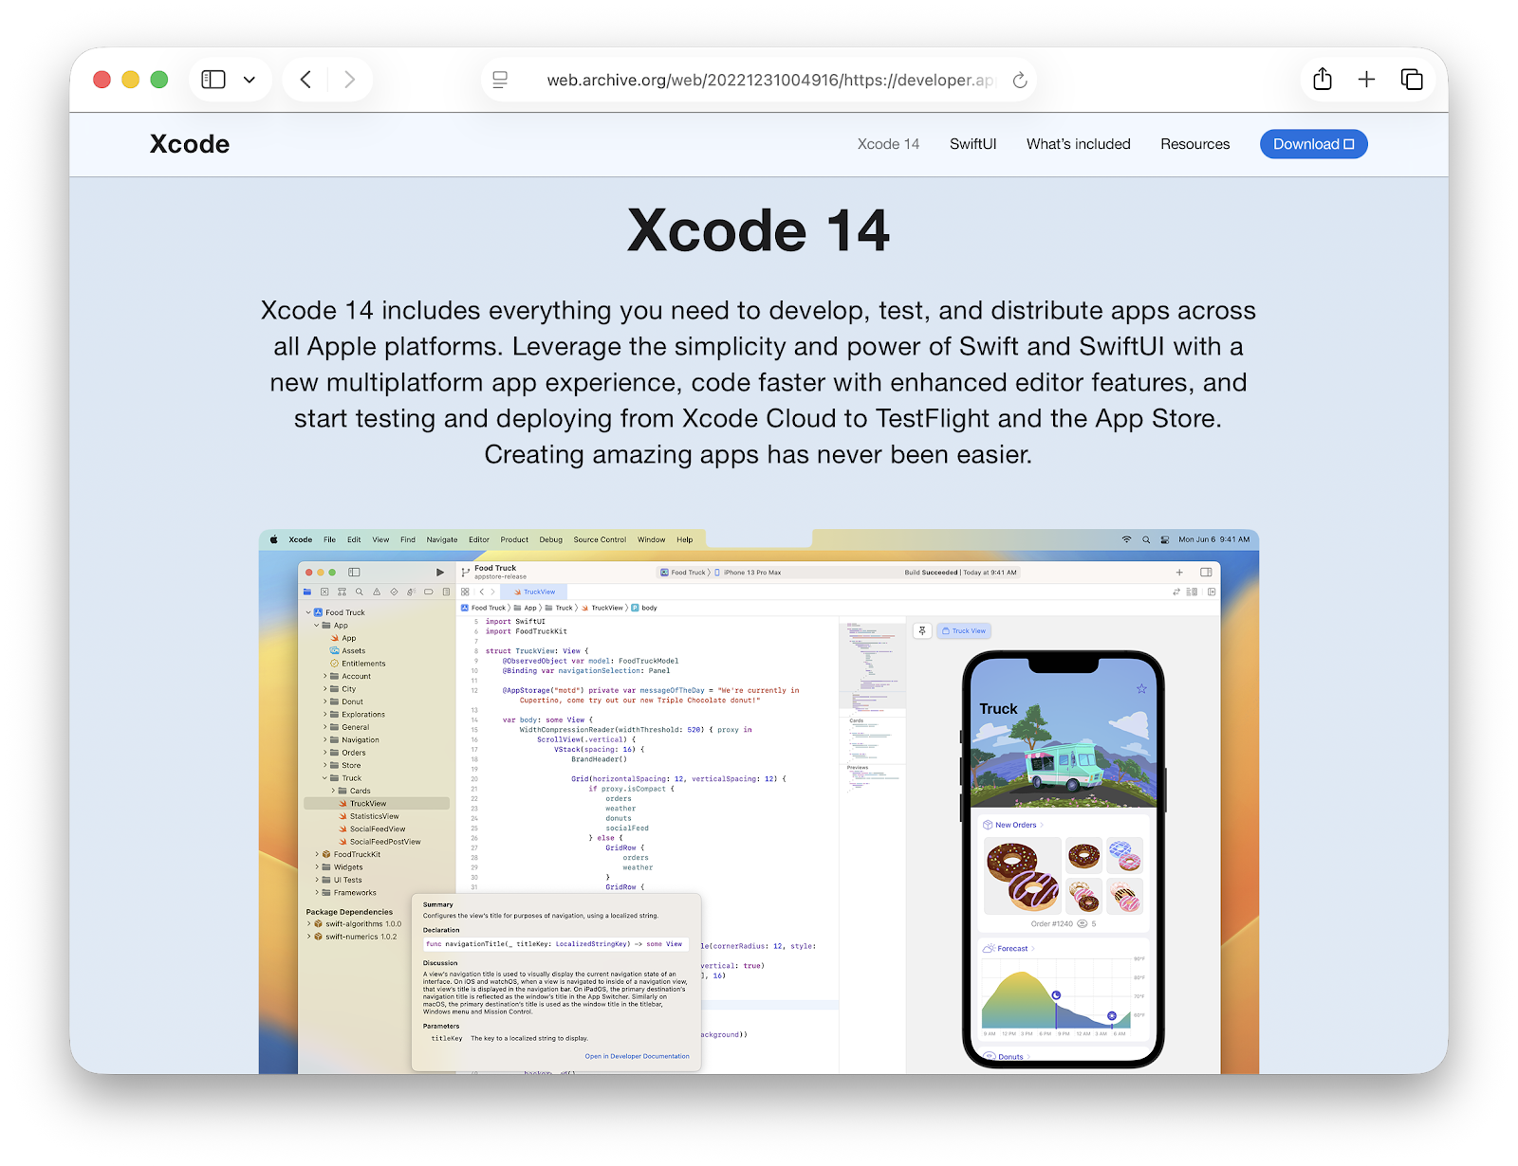Screen dimensions: 1518x1166
Task: Open Control Center icon in screenshot menu bar
Action: (x=1165, y=539)
